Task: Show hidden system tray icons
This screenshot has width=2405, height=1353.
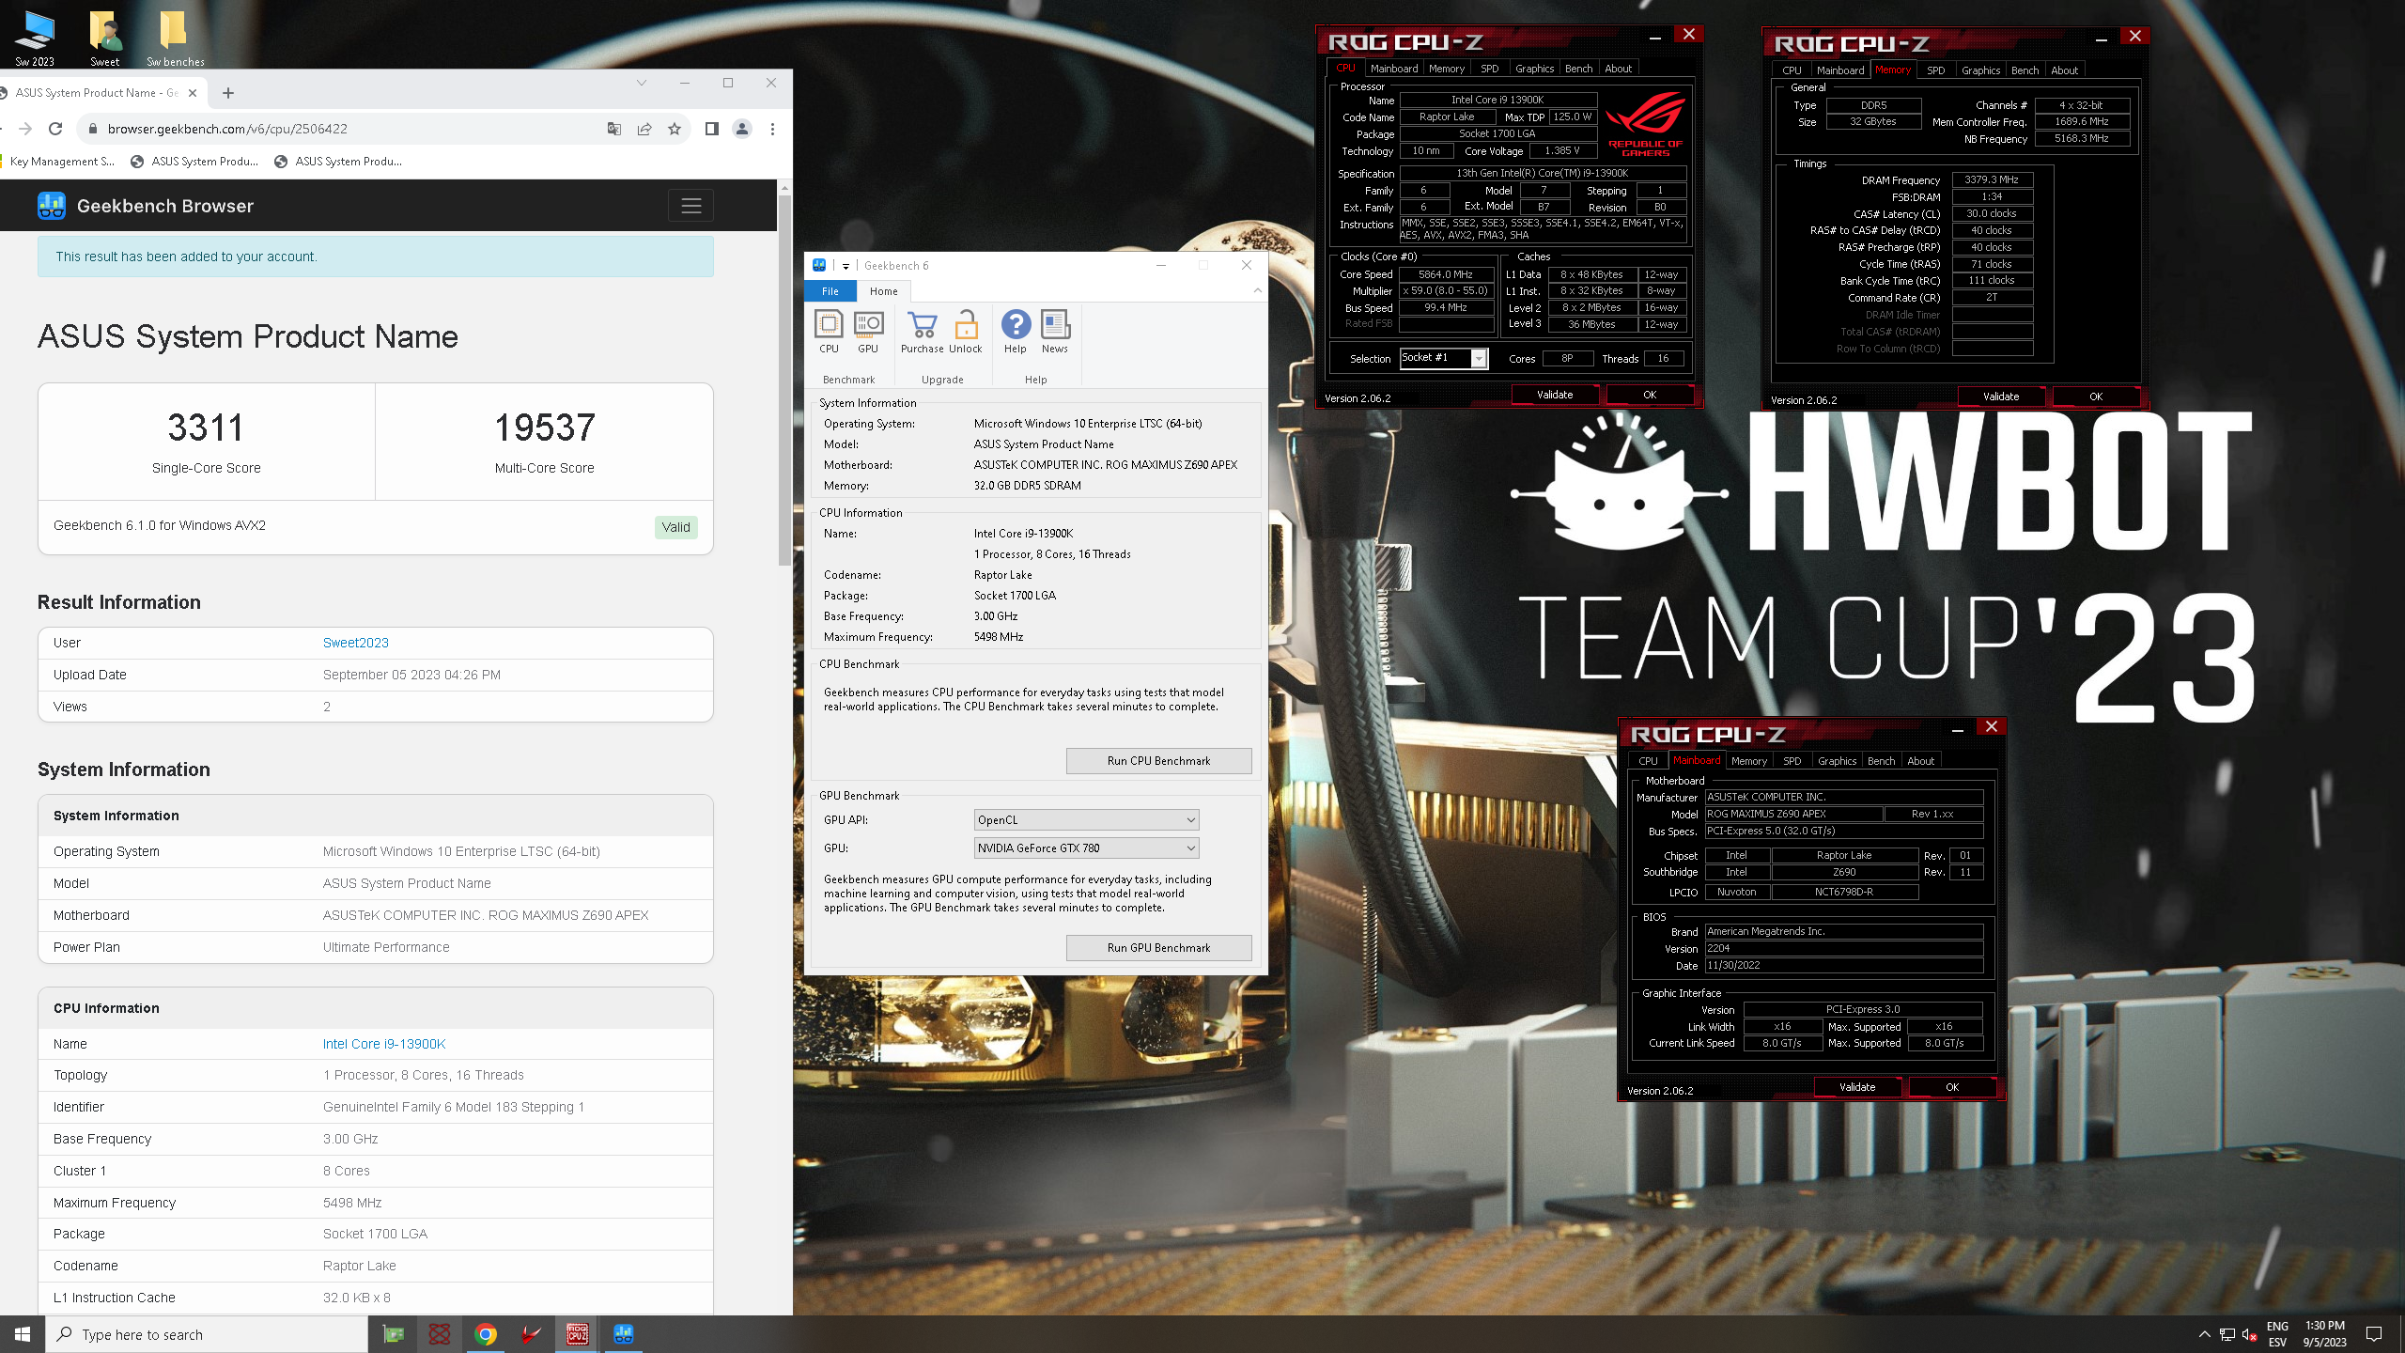Action: (x=2204, y=1334)
